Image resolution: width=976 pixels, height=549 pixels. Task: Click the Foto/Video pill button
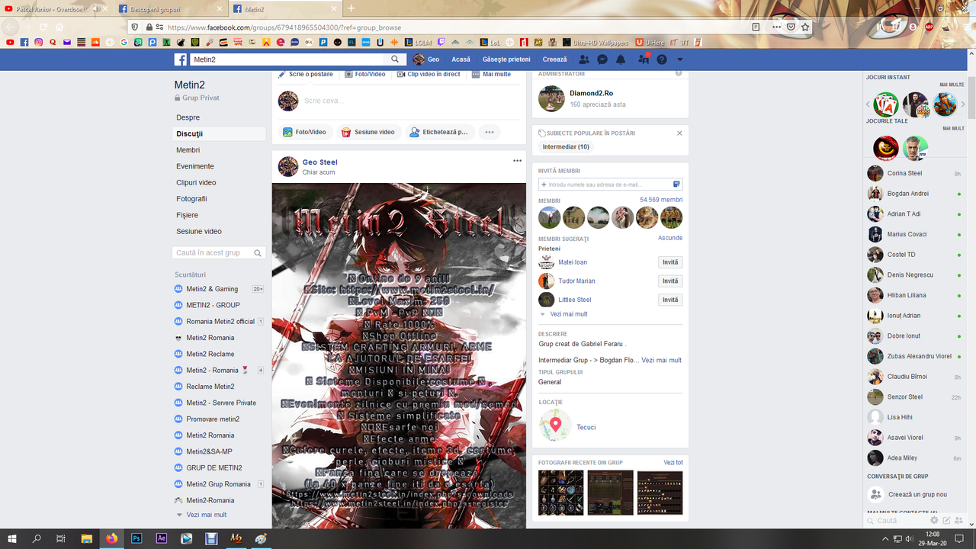click(x=305, y=132)
